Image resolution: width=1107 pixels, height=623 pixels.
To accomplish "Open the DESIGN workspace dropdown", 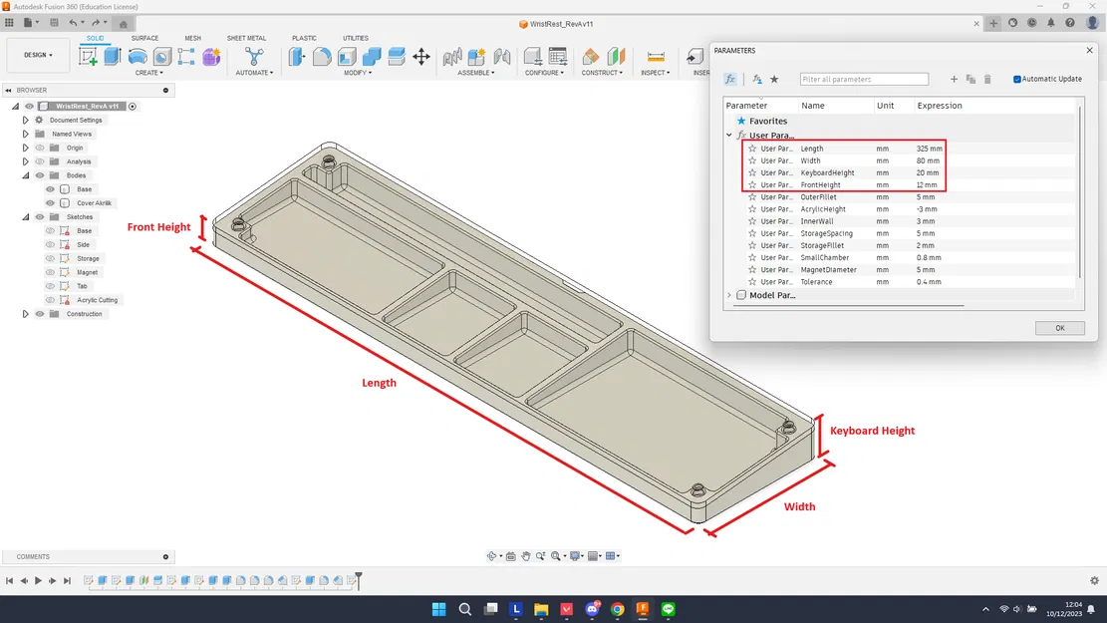I will point(38,54).
